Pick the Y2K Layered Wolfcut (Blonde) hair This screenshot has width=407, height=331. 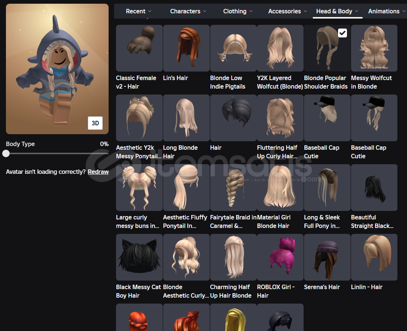[280, 48]
